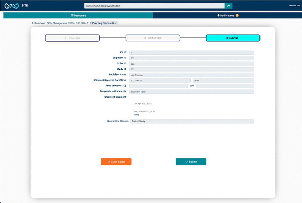Click the site logo icon
This screenshot has width=302, height=203.
click(11, 6)
